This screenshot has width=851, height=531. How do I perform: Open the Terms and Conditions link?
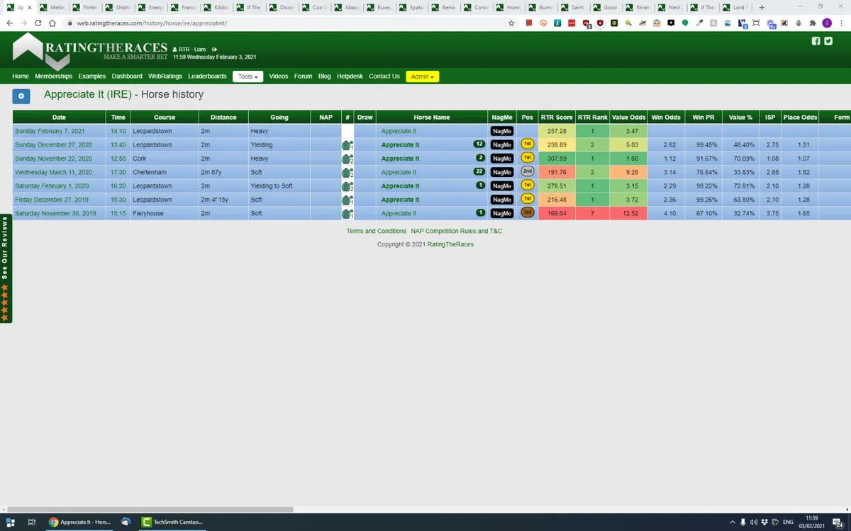[x=376, y=232]
